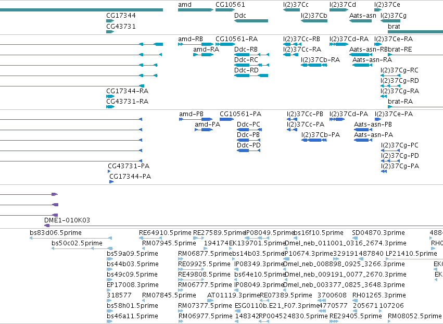The height and width of the screenshot is (324, 443).
Task: Select transcript Ddc-RB
Action: 252,55
